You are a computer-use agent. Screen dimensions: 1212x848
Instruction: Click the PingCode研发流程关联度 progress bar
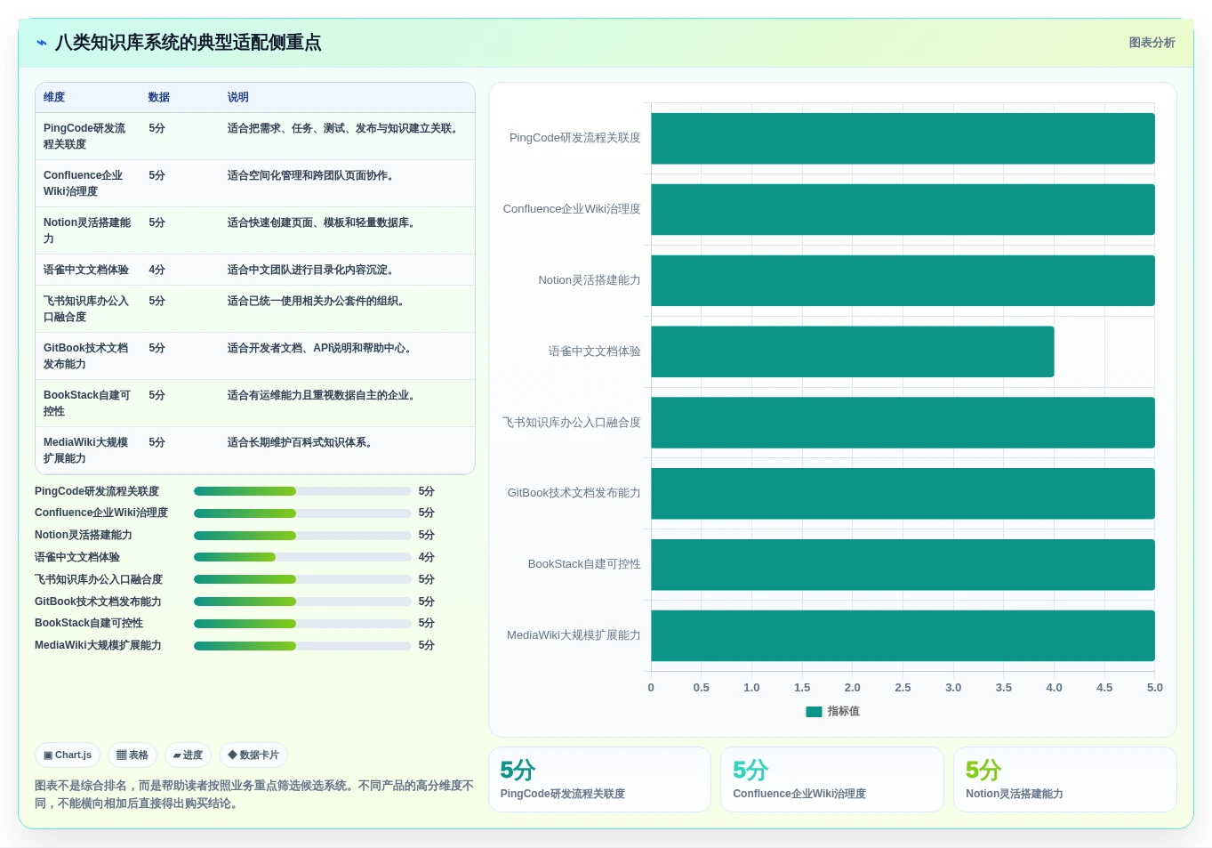tap(302, 491)
